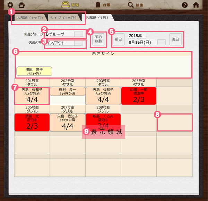Select unassigned reservation 澤田 陽子
This screenshot has height=201, width=208.
pos(34,71)
